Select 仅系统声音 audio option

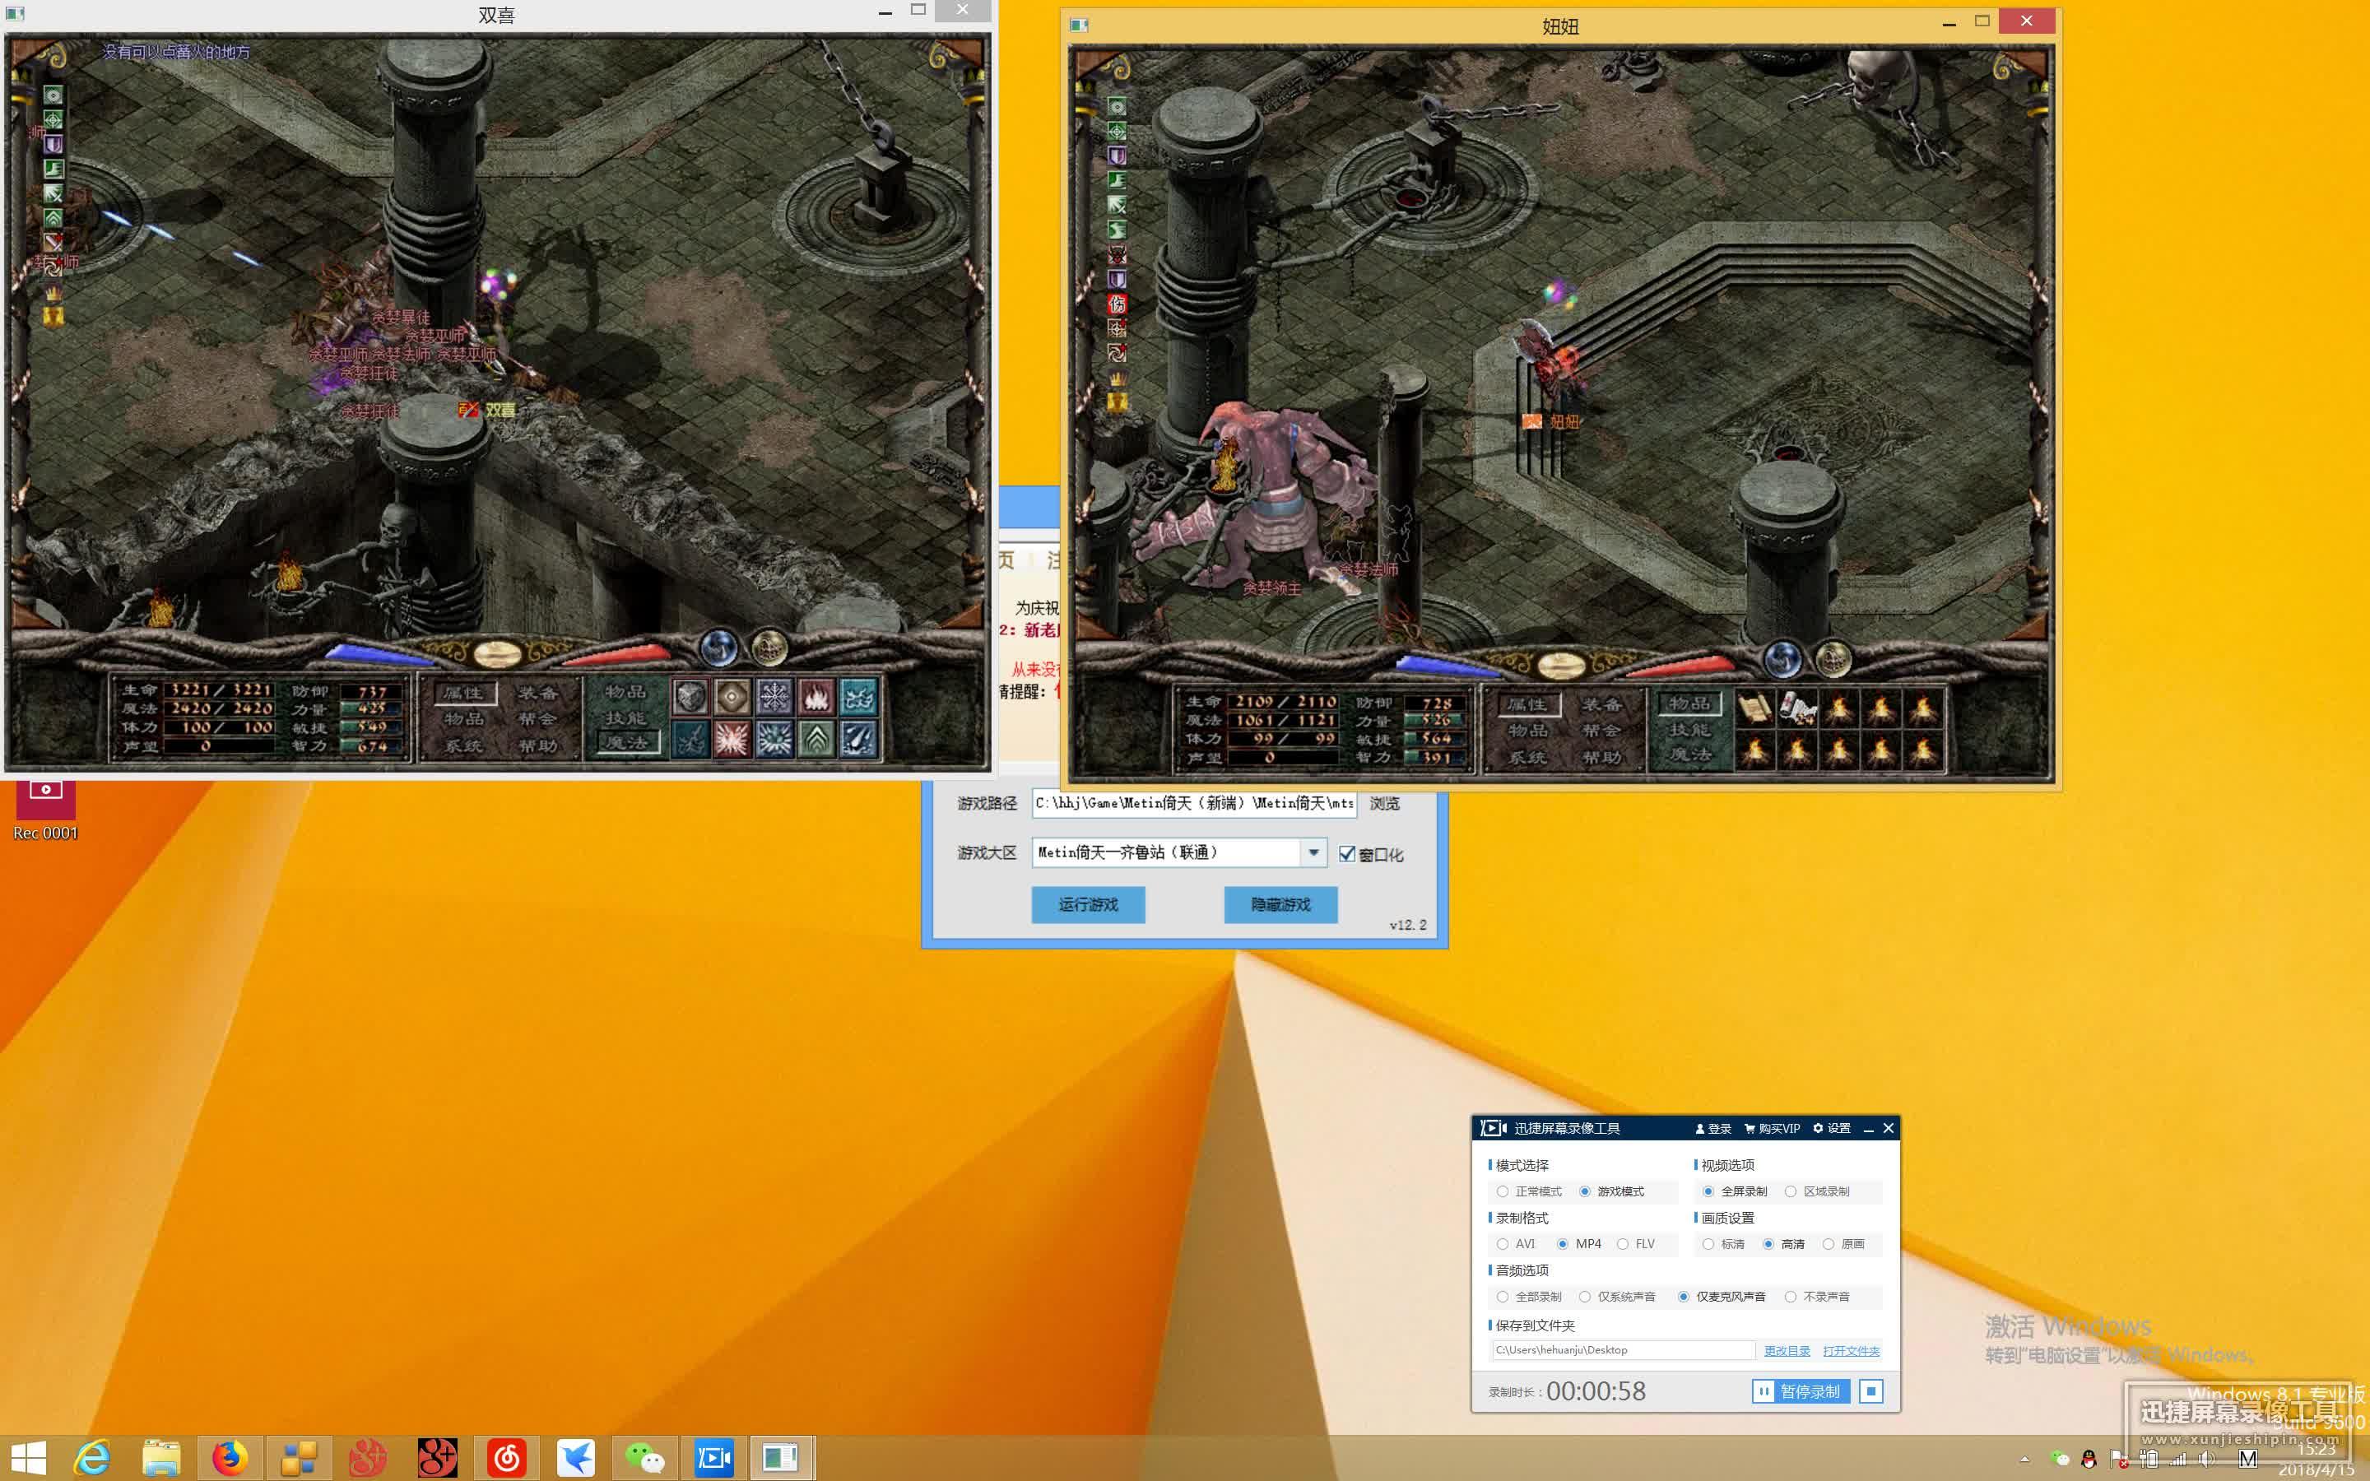tap(1618, 1297)
